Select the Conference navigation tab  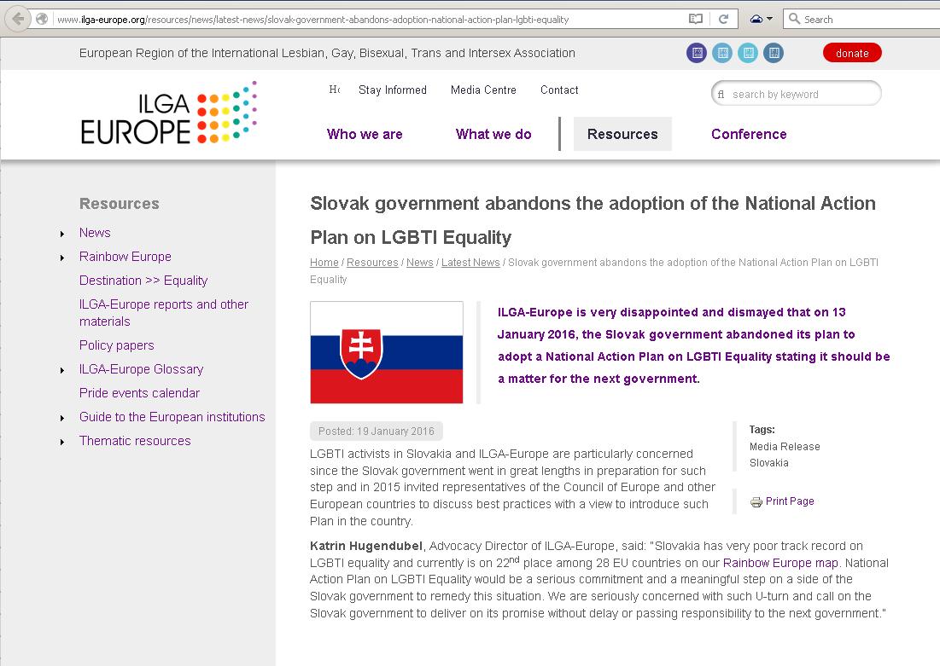tap(749, 134)
